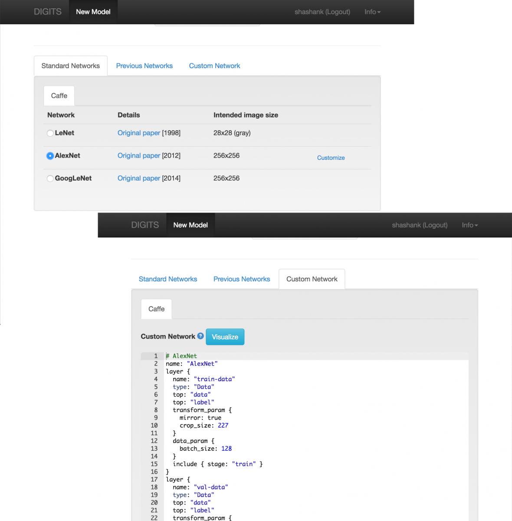
Task: Click the DIGITS logo in the topmost navbar
Action: click(x=48, y=12)
